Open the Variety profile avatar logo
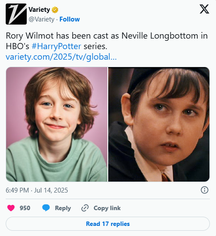This screenshot has width=216, height=236. 16,14
